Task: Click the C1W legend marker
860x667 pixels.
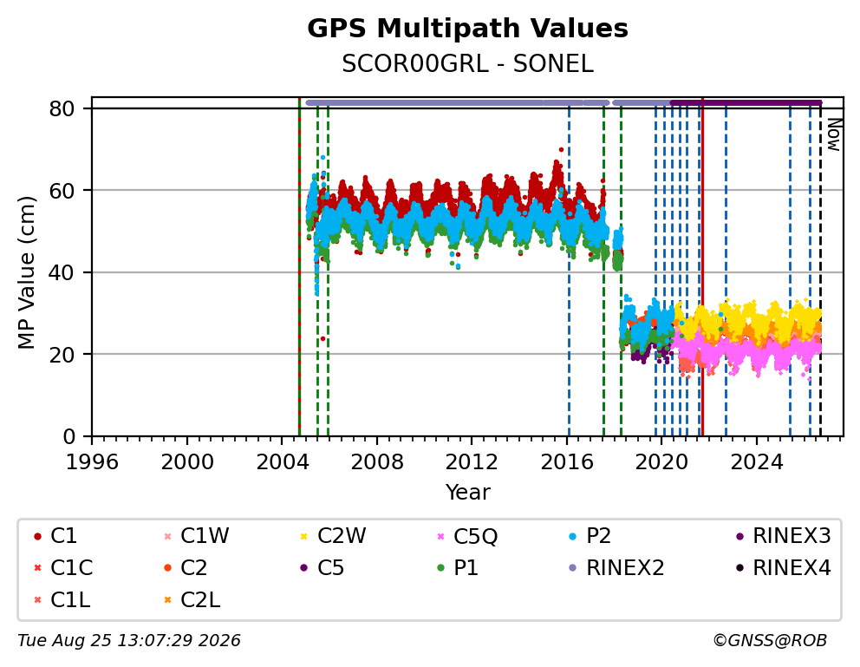Action: tap(168, 536)
